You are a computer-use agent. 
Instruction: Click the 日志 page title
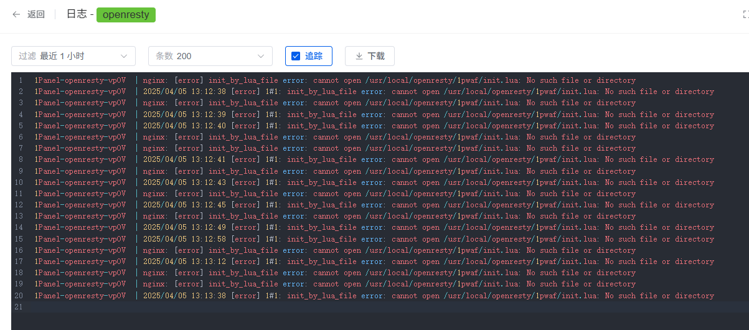[x=76, y=14]
